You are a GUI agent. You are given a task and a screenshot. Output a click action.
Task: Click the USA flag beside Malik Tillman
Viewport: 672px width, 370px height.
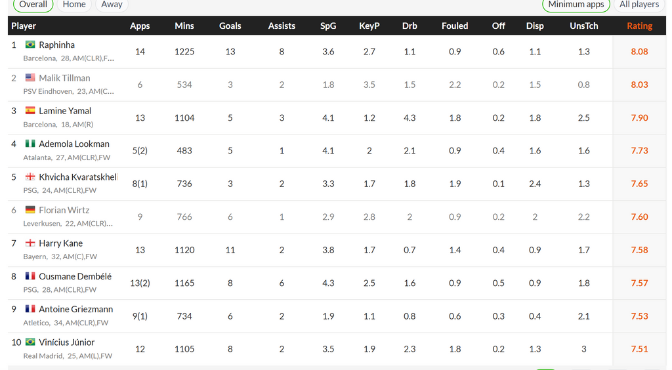30,78
